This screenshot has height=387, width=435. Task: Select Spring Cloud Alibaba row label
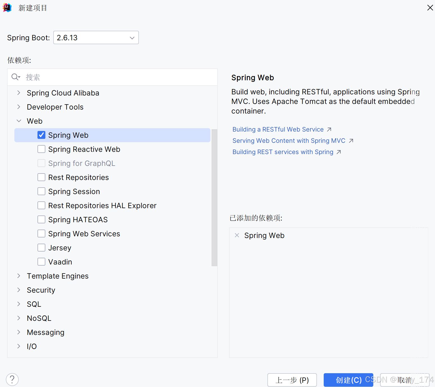pos(63,93)
